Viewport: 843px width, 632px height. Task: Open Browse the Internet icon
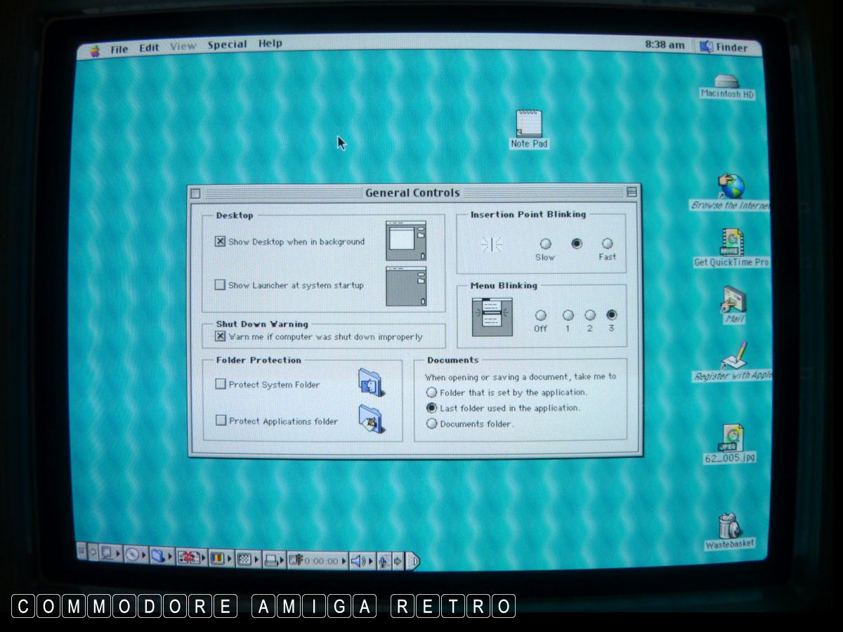(731, 187)
